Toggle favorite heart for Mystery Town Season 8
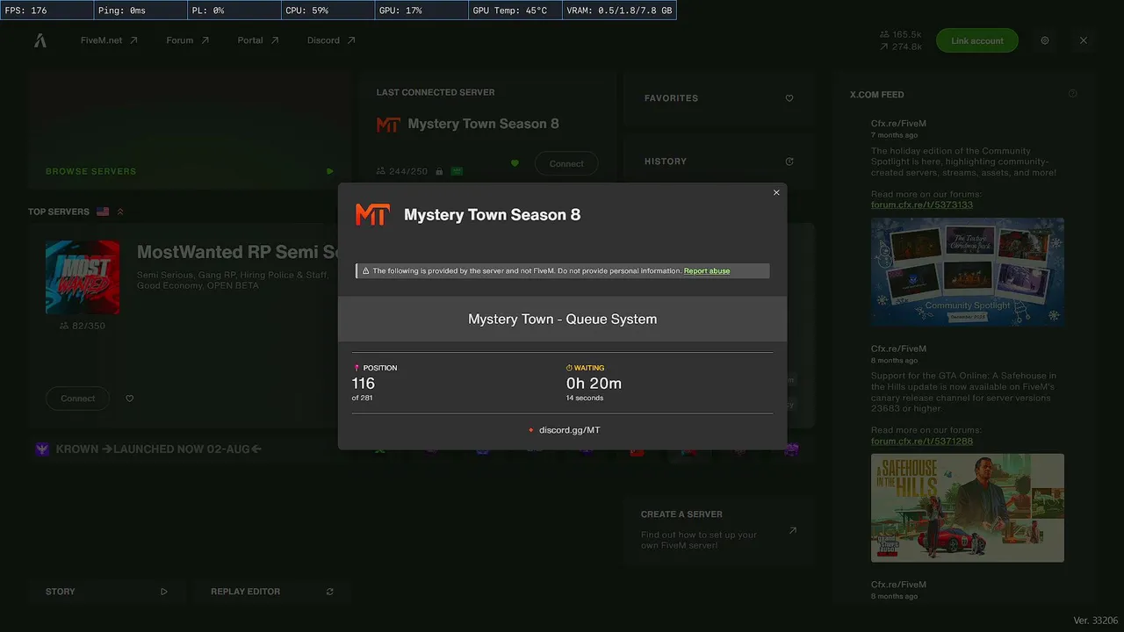This screenshot has height=632, width=1124. tap(515, 163)
